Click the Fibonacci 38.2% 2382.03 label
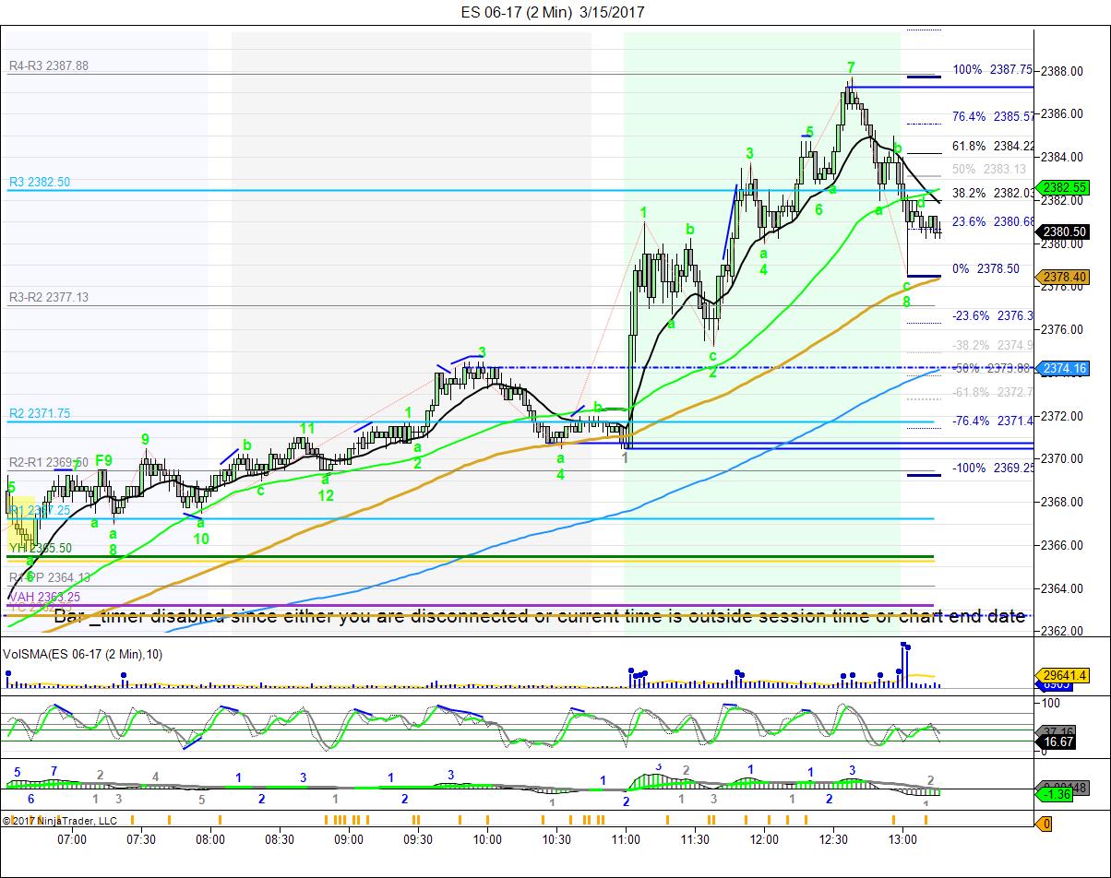The image size is (1111, 878). tap(993, 193)
